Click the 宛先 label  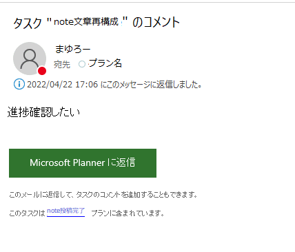coord(62,65)
